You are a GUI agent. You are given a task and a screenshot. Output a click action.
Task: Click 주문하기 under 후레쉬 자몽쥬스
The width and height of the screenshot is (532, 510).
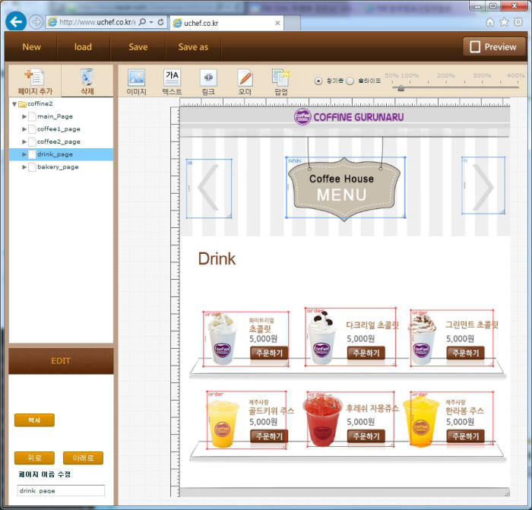tap(366, 436)
